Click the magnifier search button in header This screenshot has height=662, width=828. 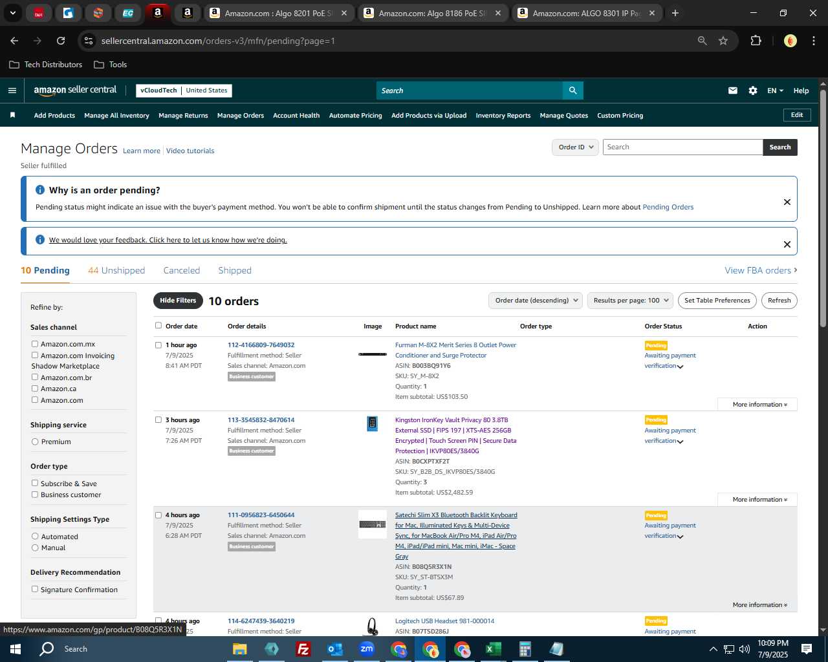tap(572, 91)
